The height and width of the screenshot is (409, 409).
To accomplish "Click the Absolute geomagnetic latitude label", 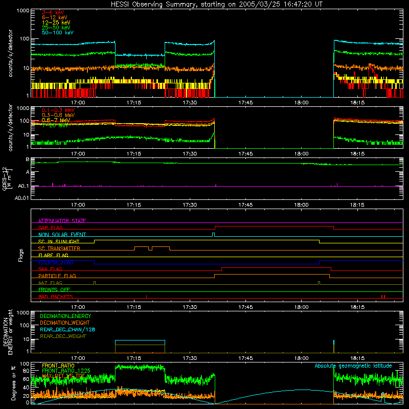I will pyautogui.click(x=353, y=366).
